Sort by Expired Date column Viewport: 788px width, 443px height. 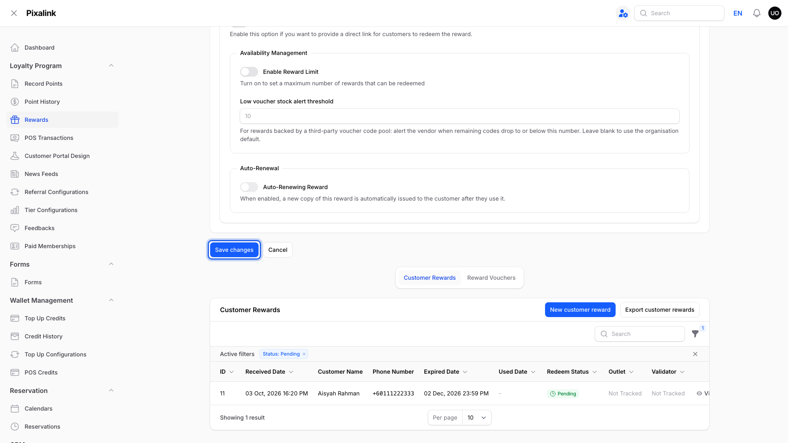pyautogui.click(x=446, y=372)
